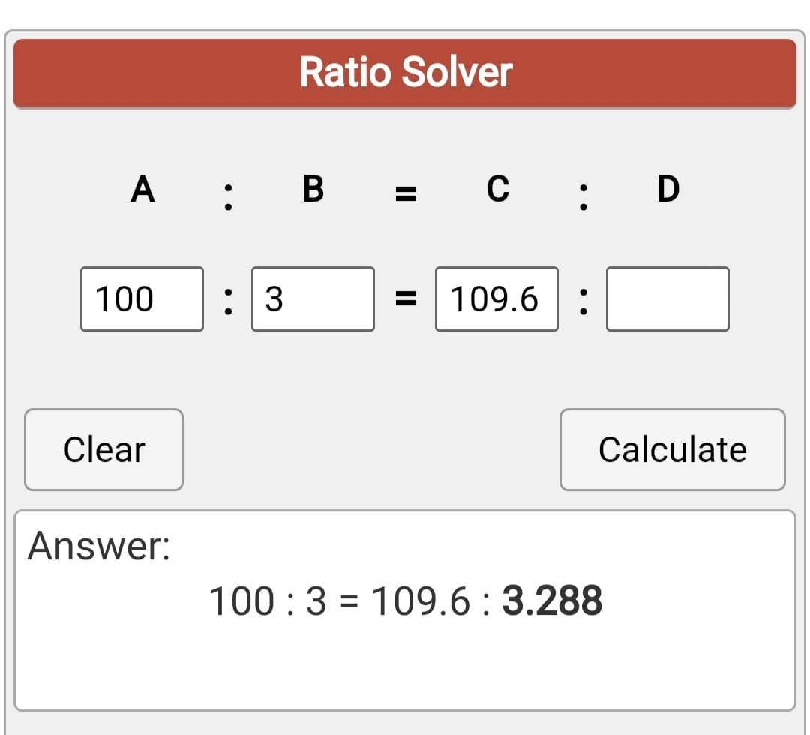
Task: Click the equals sign between labels B and C
Action: tap(405, 195)
